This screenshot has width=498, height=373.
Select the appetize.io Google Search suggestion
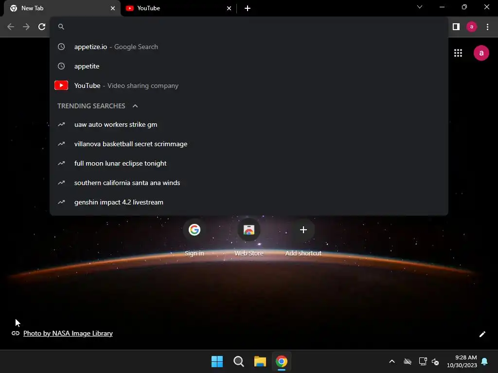pyautogui.click(x=249, y=47)
